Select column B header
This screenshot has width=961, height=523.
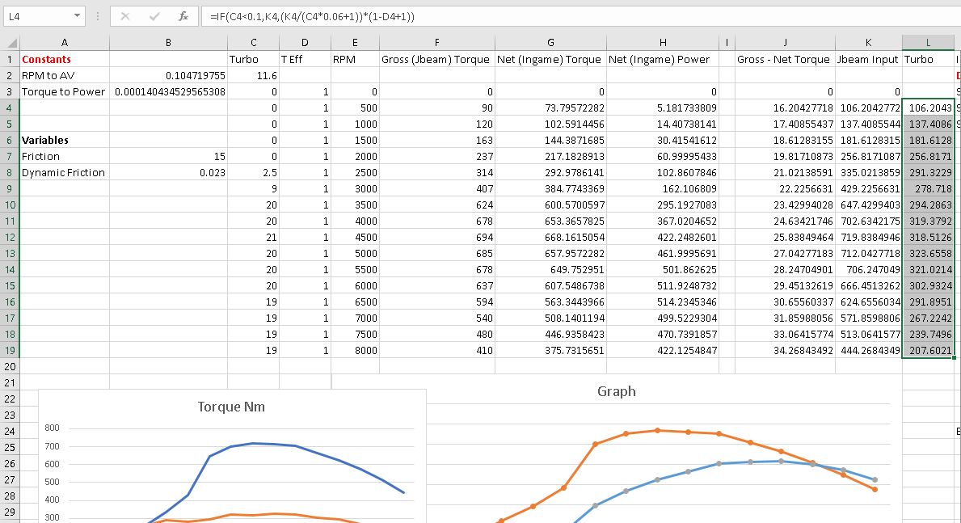point(169,43)
